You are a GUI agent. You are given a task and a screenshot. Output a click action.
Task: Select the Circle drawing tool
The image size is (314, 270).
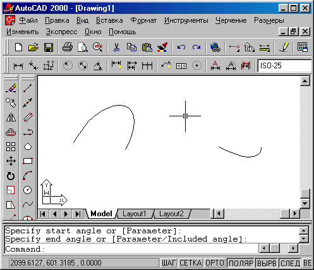click(x=28, y=190)
